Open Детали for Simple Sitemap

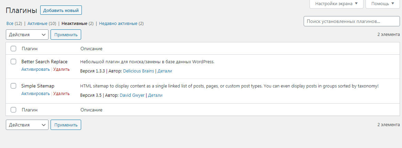[x=155, y=95]
